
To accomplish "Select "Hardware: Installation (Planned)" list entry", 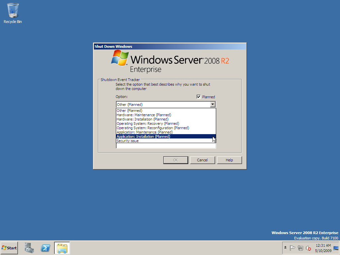I will [143, 119].
